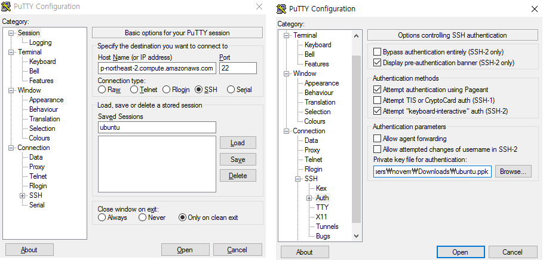Select Tunnels in right window tree
The height and width of the screenshot is (260, 543).
coord(327,227)
